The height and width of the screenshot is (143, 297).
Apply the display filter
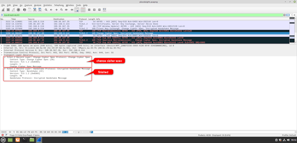coord(288,15)
